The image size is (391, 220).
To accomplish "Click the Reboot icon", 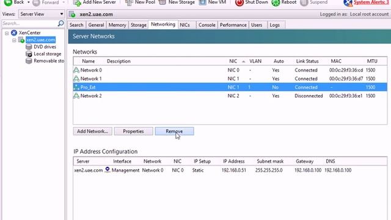I will [276, 2].
